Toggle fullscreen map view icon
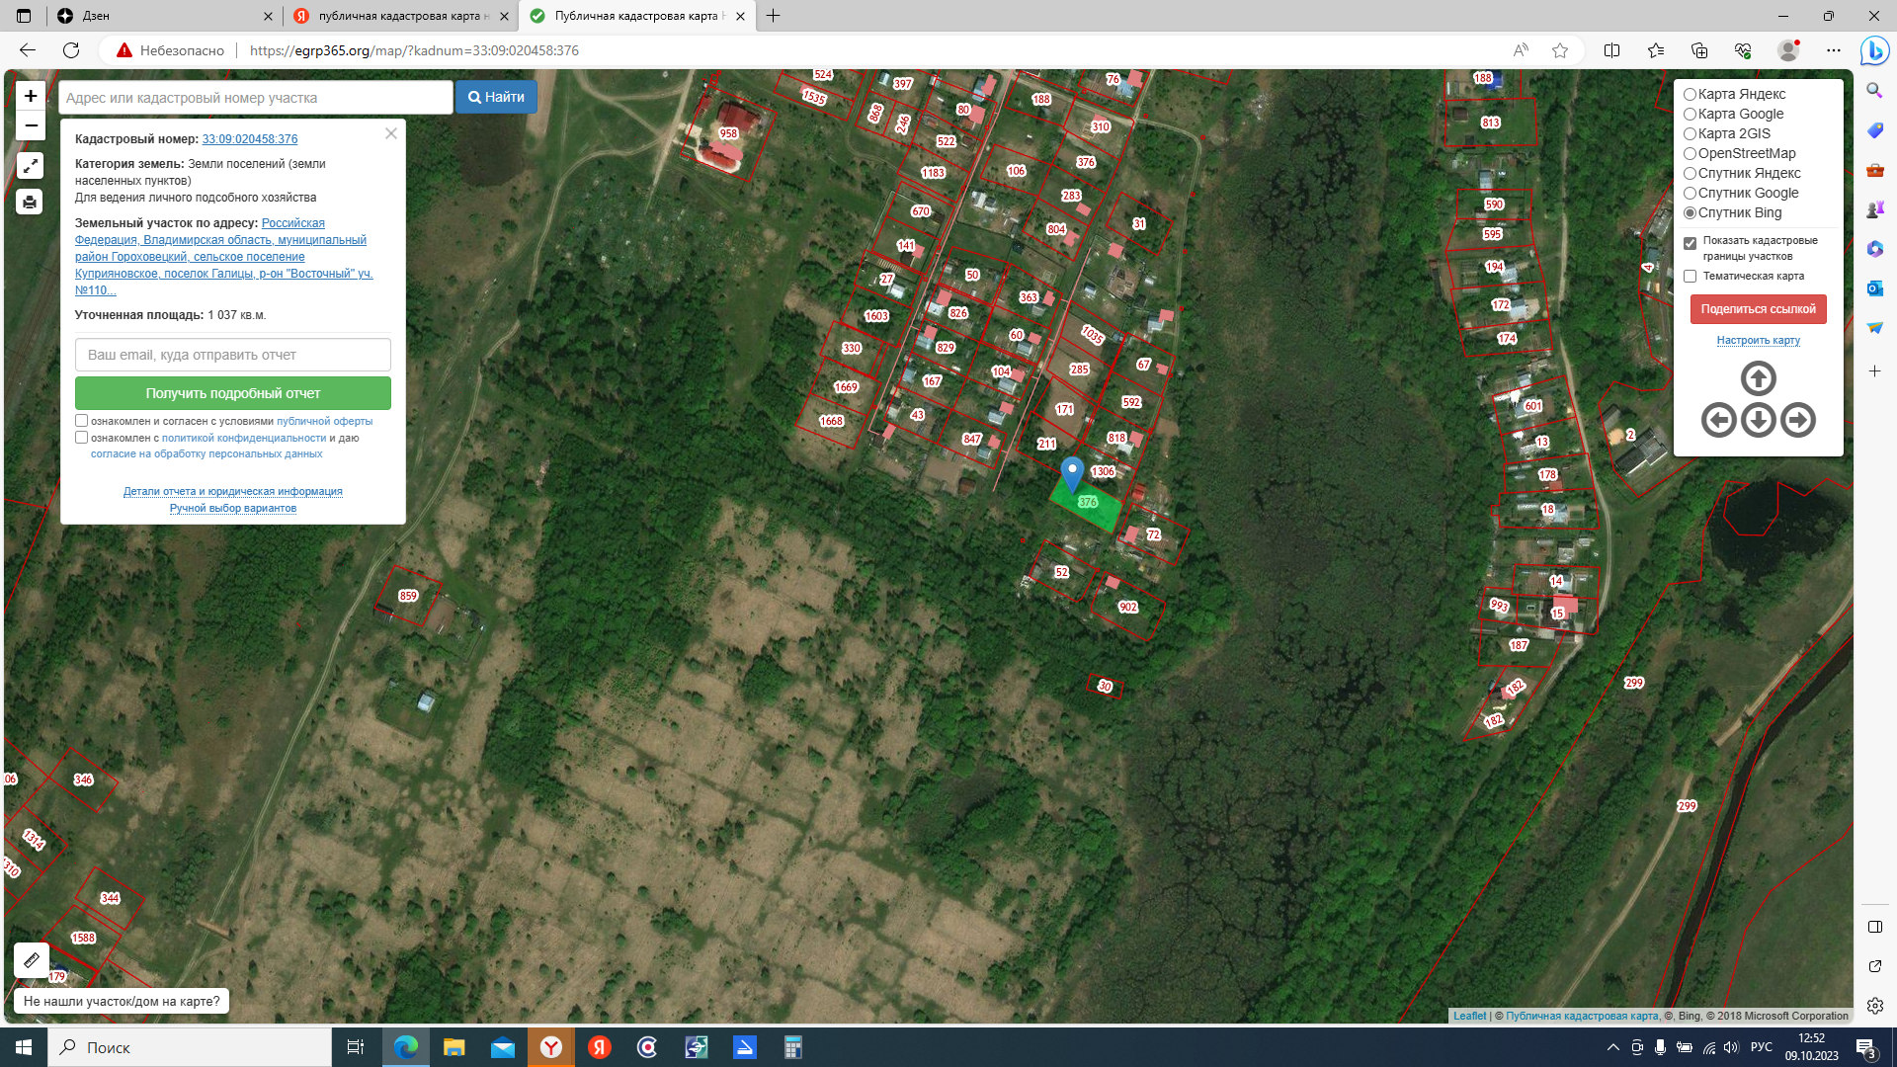 (30, 166)
